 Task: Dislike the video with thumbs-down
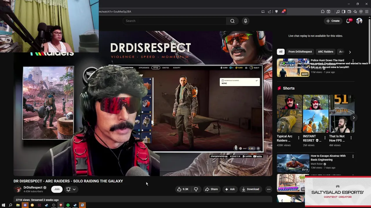pyautogui.click(x=196, y=189)
